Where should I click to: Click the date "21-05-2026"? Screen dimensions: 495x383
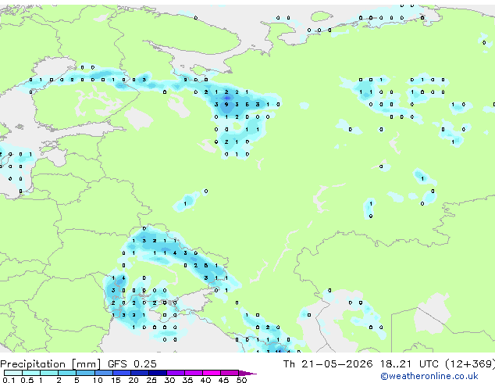tap(337, 364)
